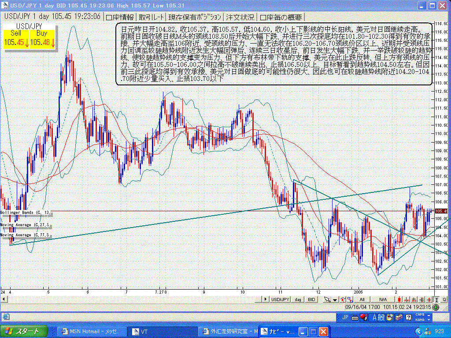This screenshot has height=338, width=451.
Task: Click the N/A button
Action: click(383, 299)
